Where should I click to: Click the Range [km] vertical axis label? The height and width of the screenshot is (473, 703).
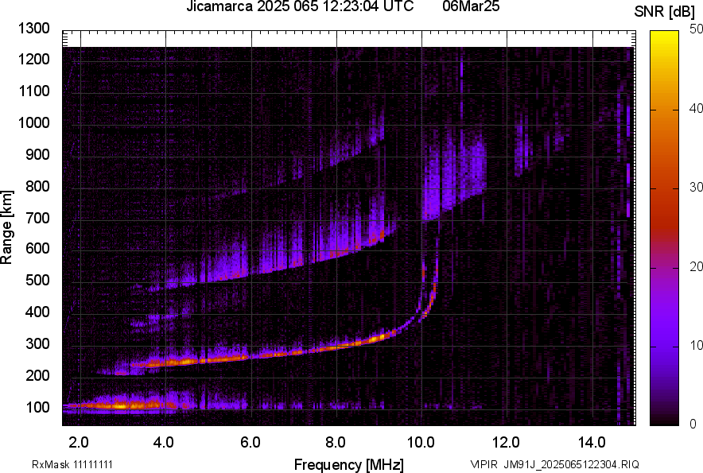pyautogui.click(x=8, y=227)
